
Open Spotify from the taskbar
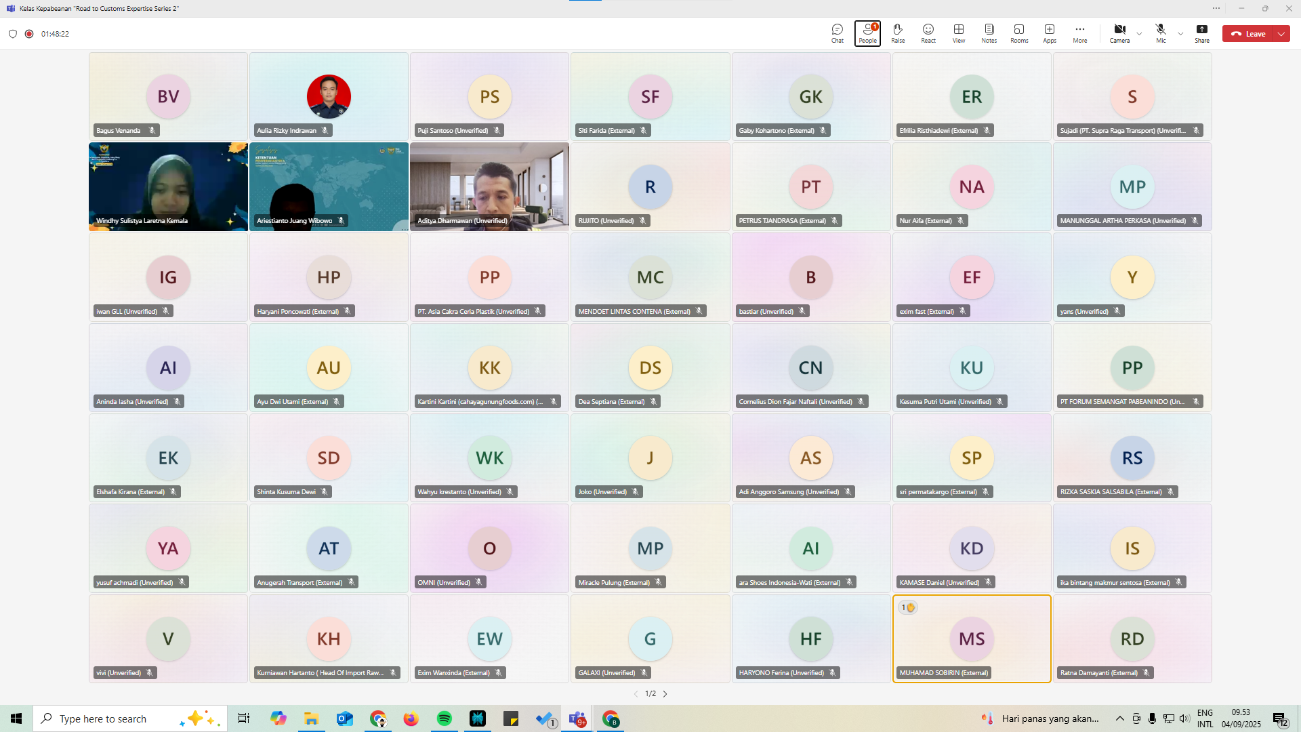(445, 718)
